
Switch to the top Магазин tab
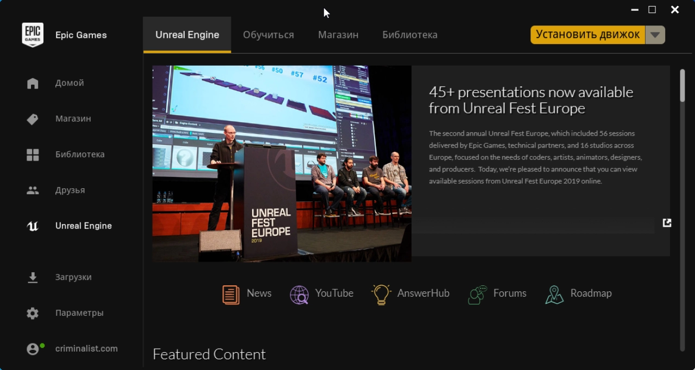click(x=338, y=35)
